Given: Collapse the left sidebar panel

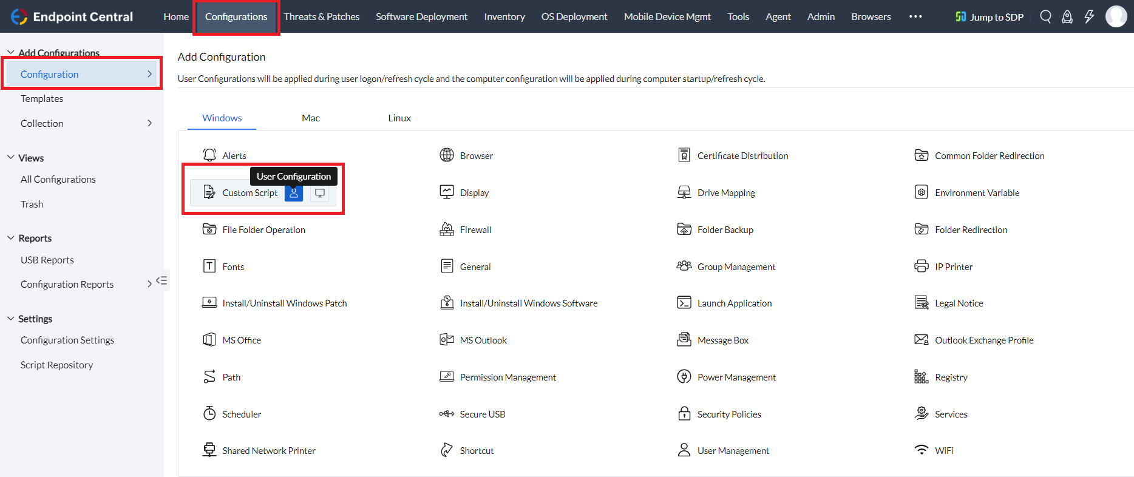Looking at the screenshot, I should pyautogui.click(x=161, y=280).
